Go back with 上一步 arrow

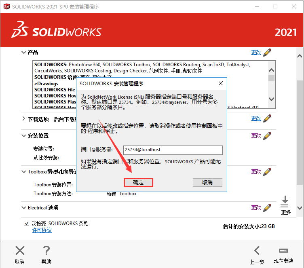257,250
